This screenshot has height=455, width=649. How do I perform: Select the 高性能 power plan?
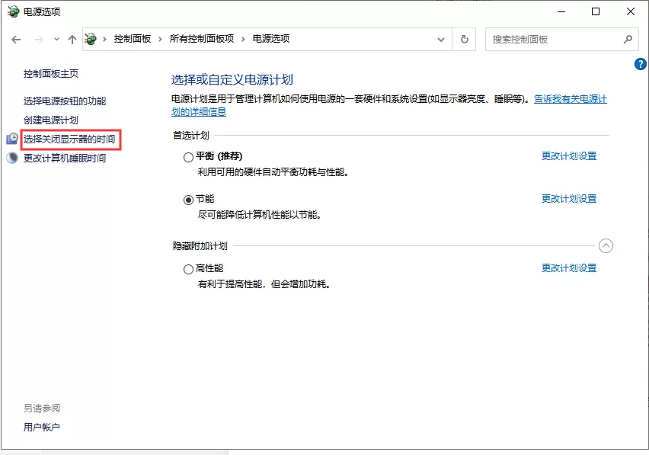[x=187, y=268]
